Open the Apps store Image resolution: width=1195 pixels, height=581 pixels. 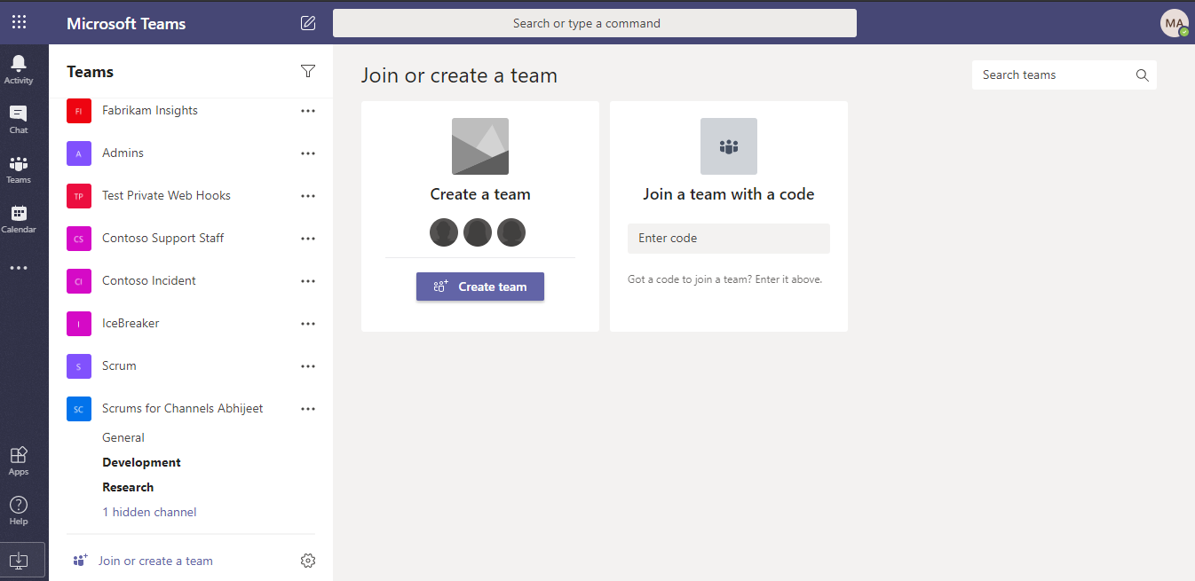tap(19, 460)
